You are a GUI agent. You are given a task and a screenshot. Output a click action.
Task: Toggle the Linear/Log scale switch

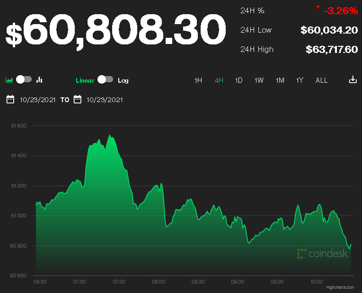(105, 79)
